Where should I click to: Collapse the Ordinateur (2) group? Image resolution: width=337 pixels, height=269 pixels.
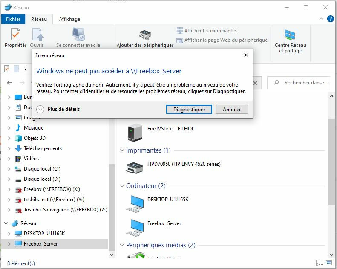[122, 186]
